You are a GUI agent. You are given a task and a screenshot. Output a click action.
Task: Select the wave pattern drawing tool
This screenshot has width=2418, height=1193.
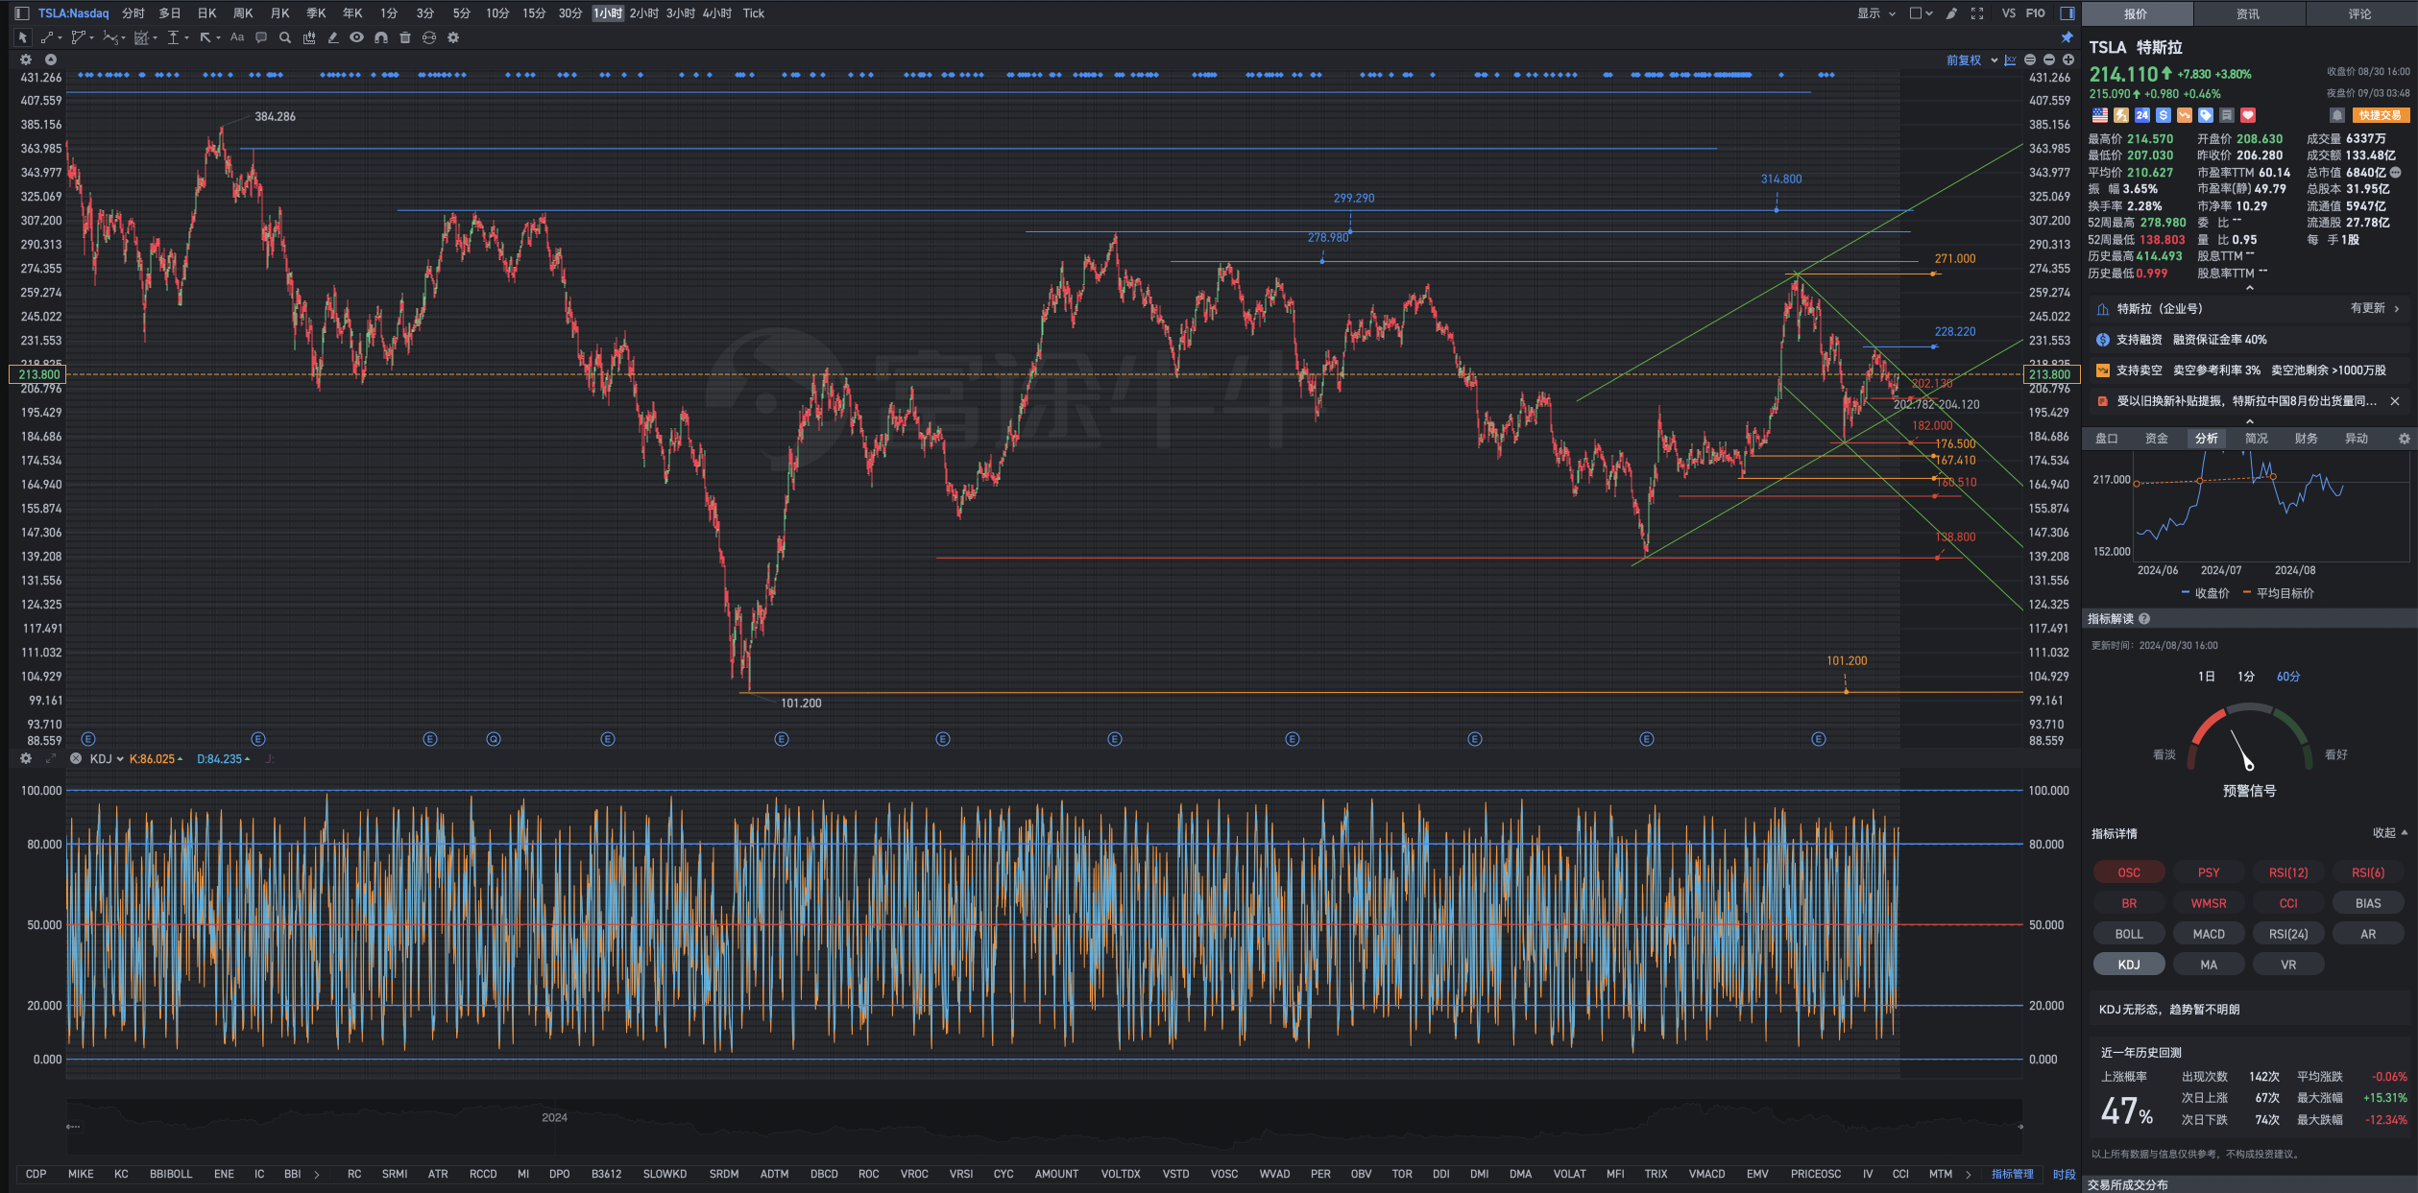110,37
